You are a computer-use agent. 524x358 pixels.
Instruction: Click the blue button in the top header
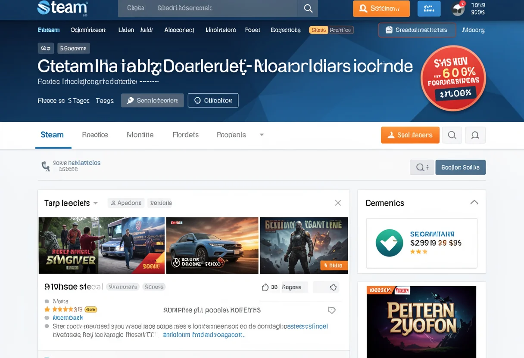coord(429,8)
